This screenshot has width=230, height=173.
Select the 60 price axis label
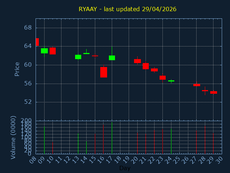[x=28, y=65]
